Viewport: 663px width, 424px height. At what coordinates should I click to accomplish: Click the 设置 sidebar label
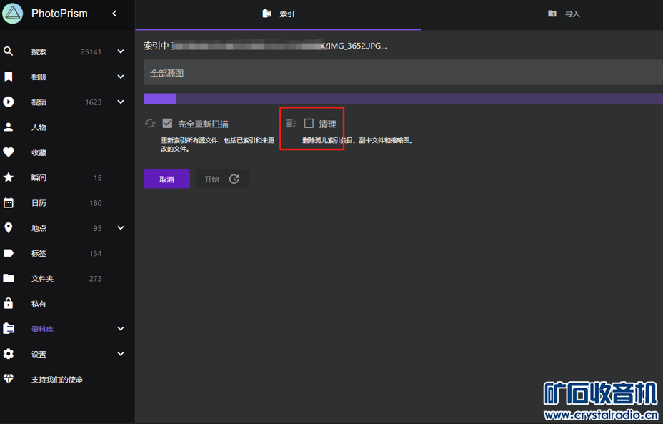[x=39, y=354]
